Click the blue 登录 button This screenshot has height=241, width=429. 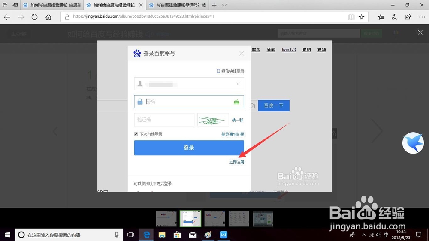pyautogui.click(x=189, y=148)
